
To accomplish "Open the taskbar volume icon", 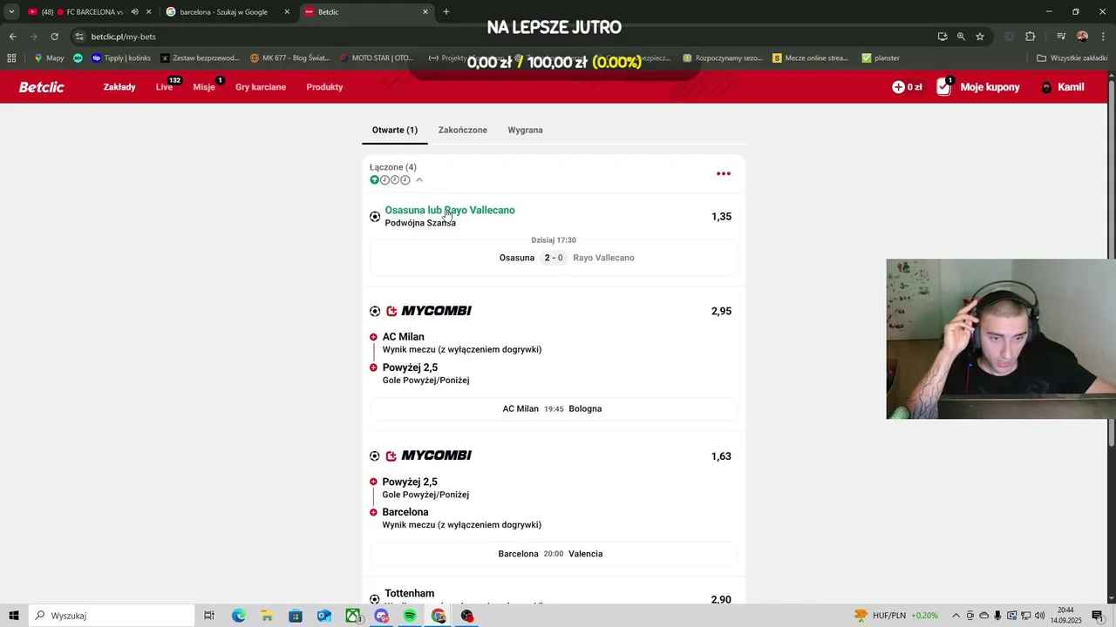I will pos(1038,616).
